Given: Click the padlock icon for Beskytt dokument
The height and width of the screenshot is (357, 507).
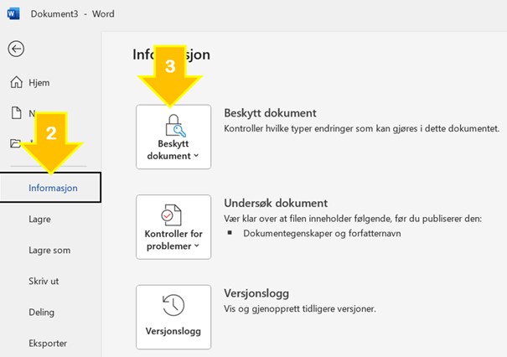Looking at the screenshot, I should [173, 127].
